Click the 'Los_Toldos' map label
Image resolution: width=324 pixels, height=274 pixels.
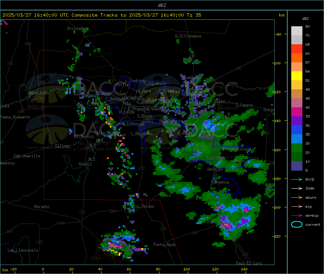pos(143,206)
